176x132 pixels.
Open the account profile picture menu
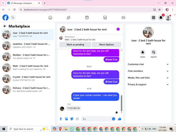point(168,18)
